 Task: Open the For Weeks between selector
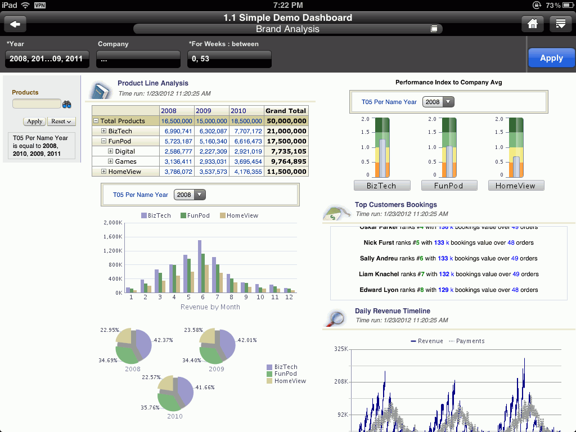pyautogui.click(x=229, y=58)
